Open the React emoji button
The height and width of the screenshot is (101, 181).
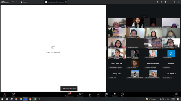(98, 95)
